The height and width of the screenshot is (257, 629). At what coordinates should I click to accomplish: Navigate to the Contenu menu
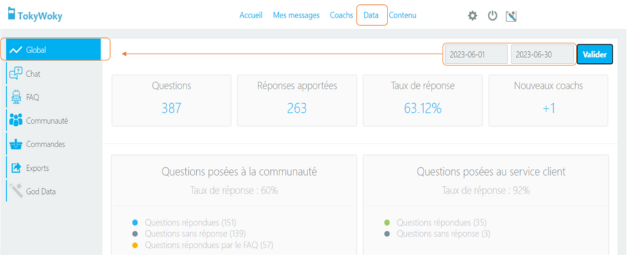click(x=403, y=15)
